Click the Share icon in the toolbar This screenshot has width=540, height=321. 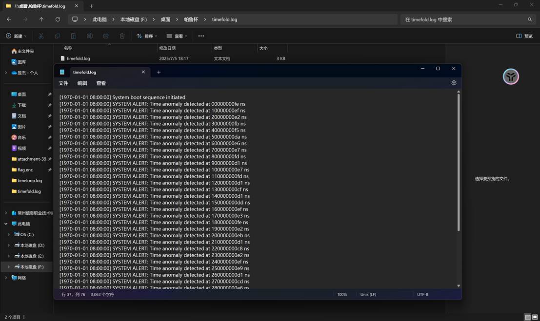pos(106,36)
